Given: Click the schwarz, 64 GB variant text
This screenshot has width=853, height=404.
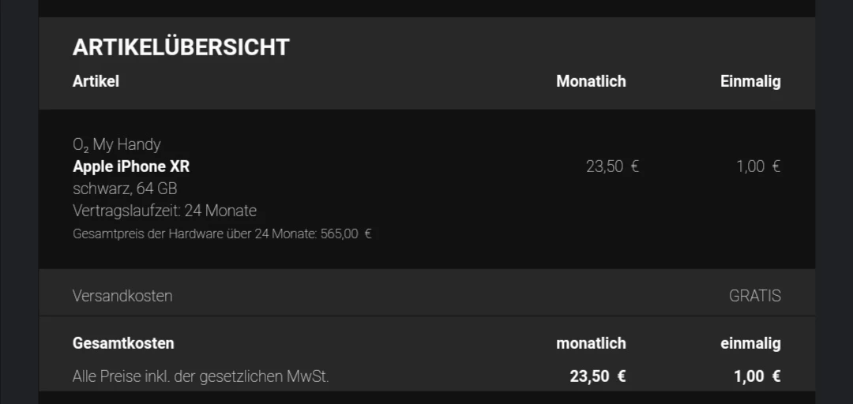Looking at the screenshot, I should (125, 189).
